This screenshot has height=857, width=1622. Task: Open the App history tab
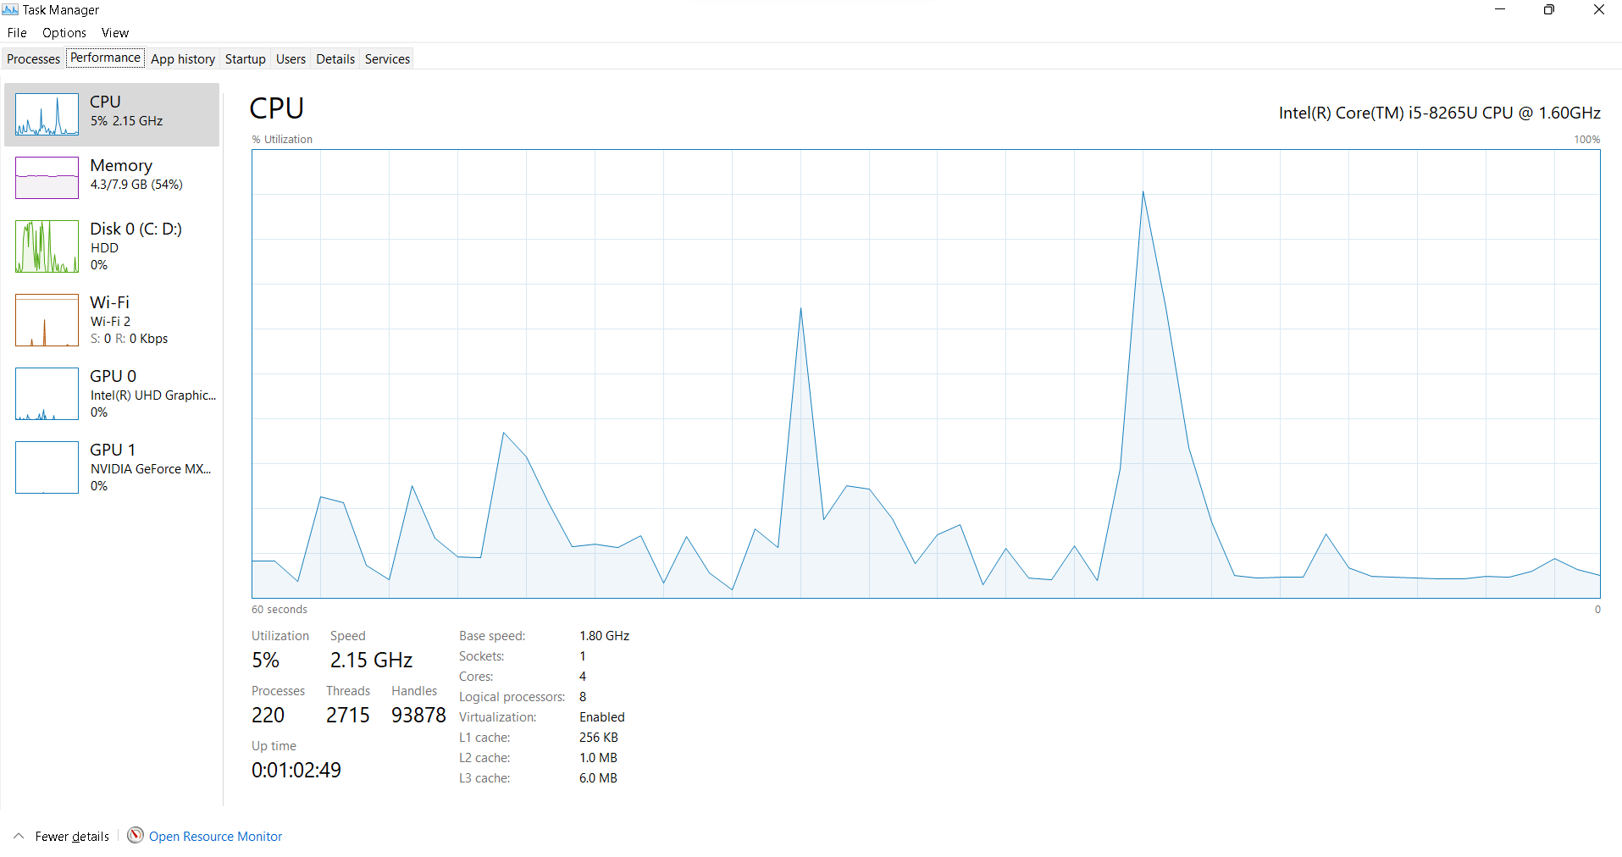(182, 58)
